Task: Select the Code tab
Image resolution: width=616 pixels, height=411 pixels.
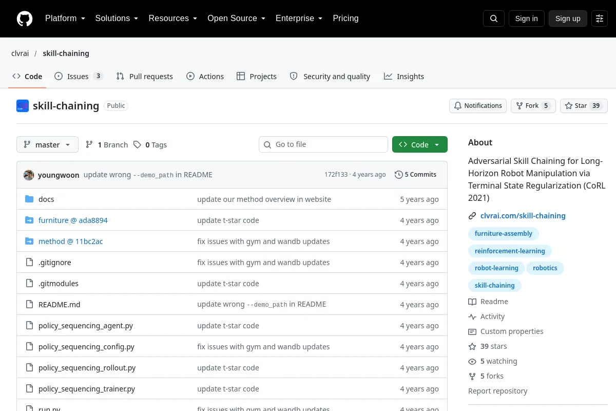Action: click(x=27, y=77)
